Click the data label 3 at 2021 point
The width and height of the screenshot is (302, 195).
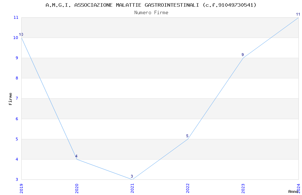(132, 176)
